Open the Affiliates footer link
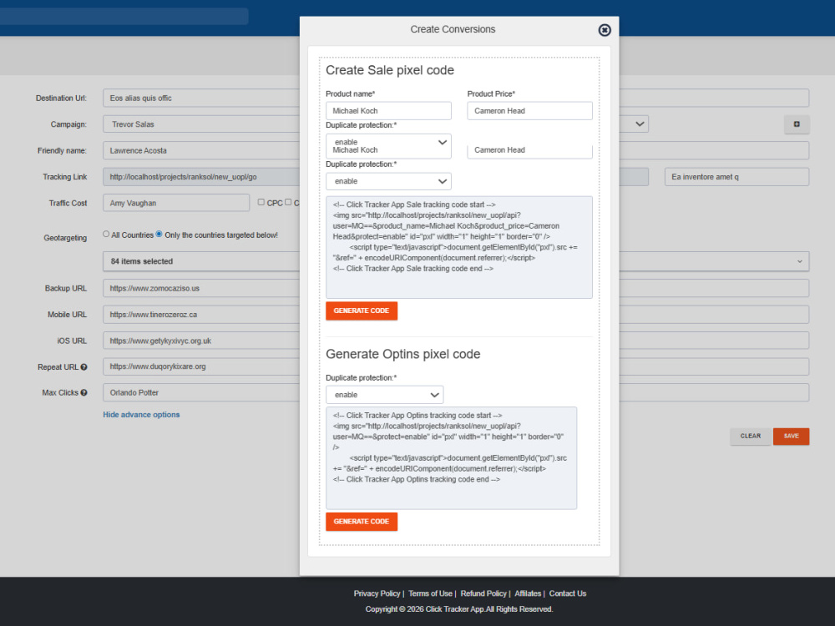This screenshot has width=835, height=626. [x=528, y=593]
